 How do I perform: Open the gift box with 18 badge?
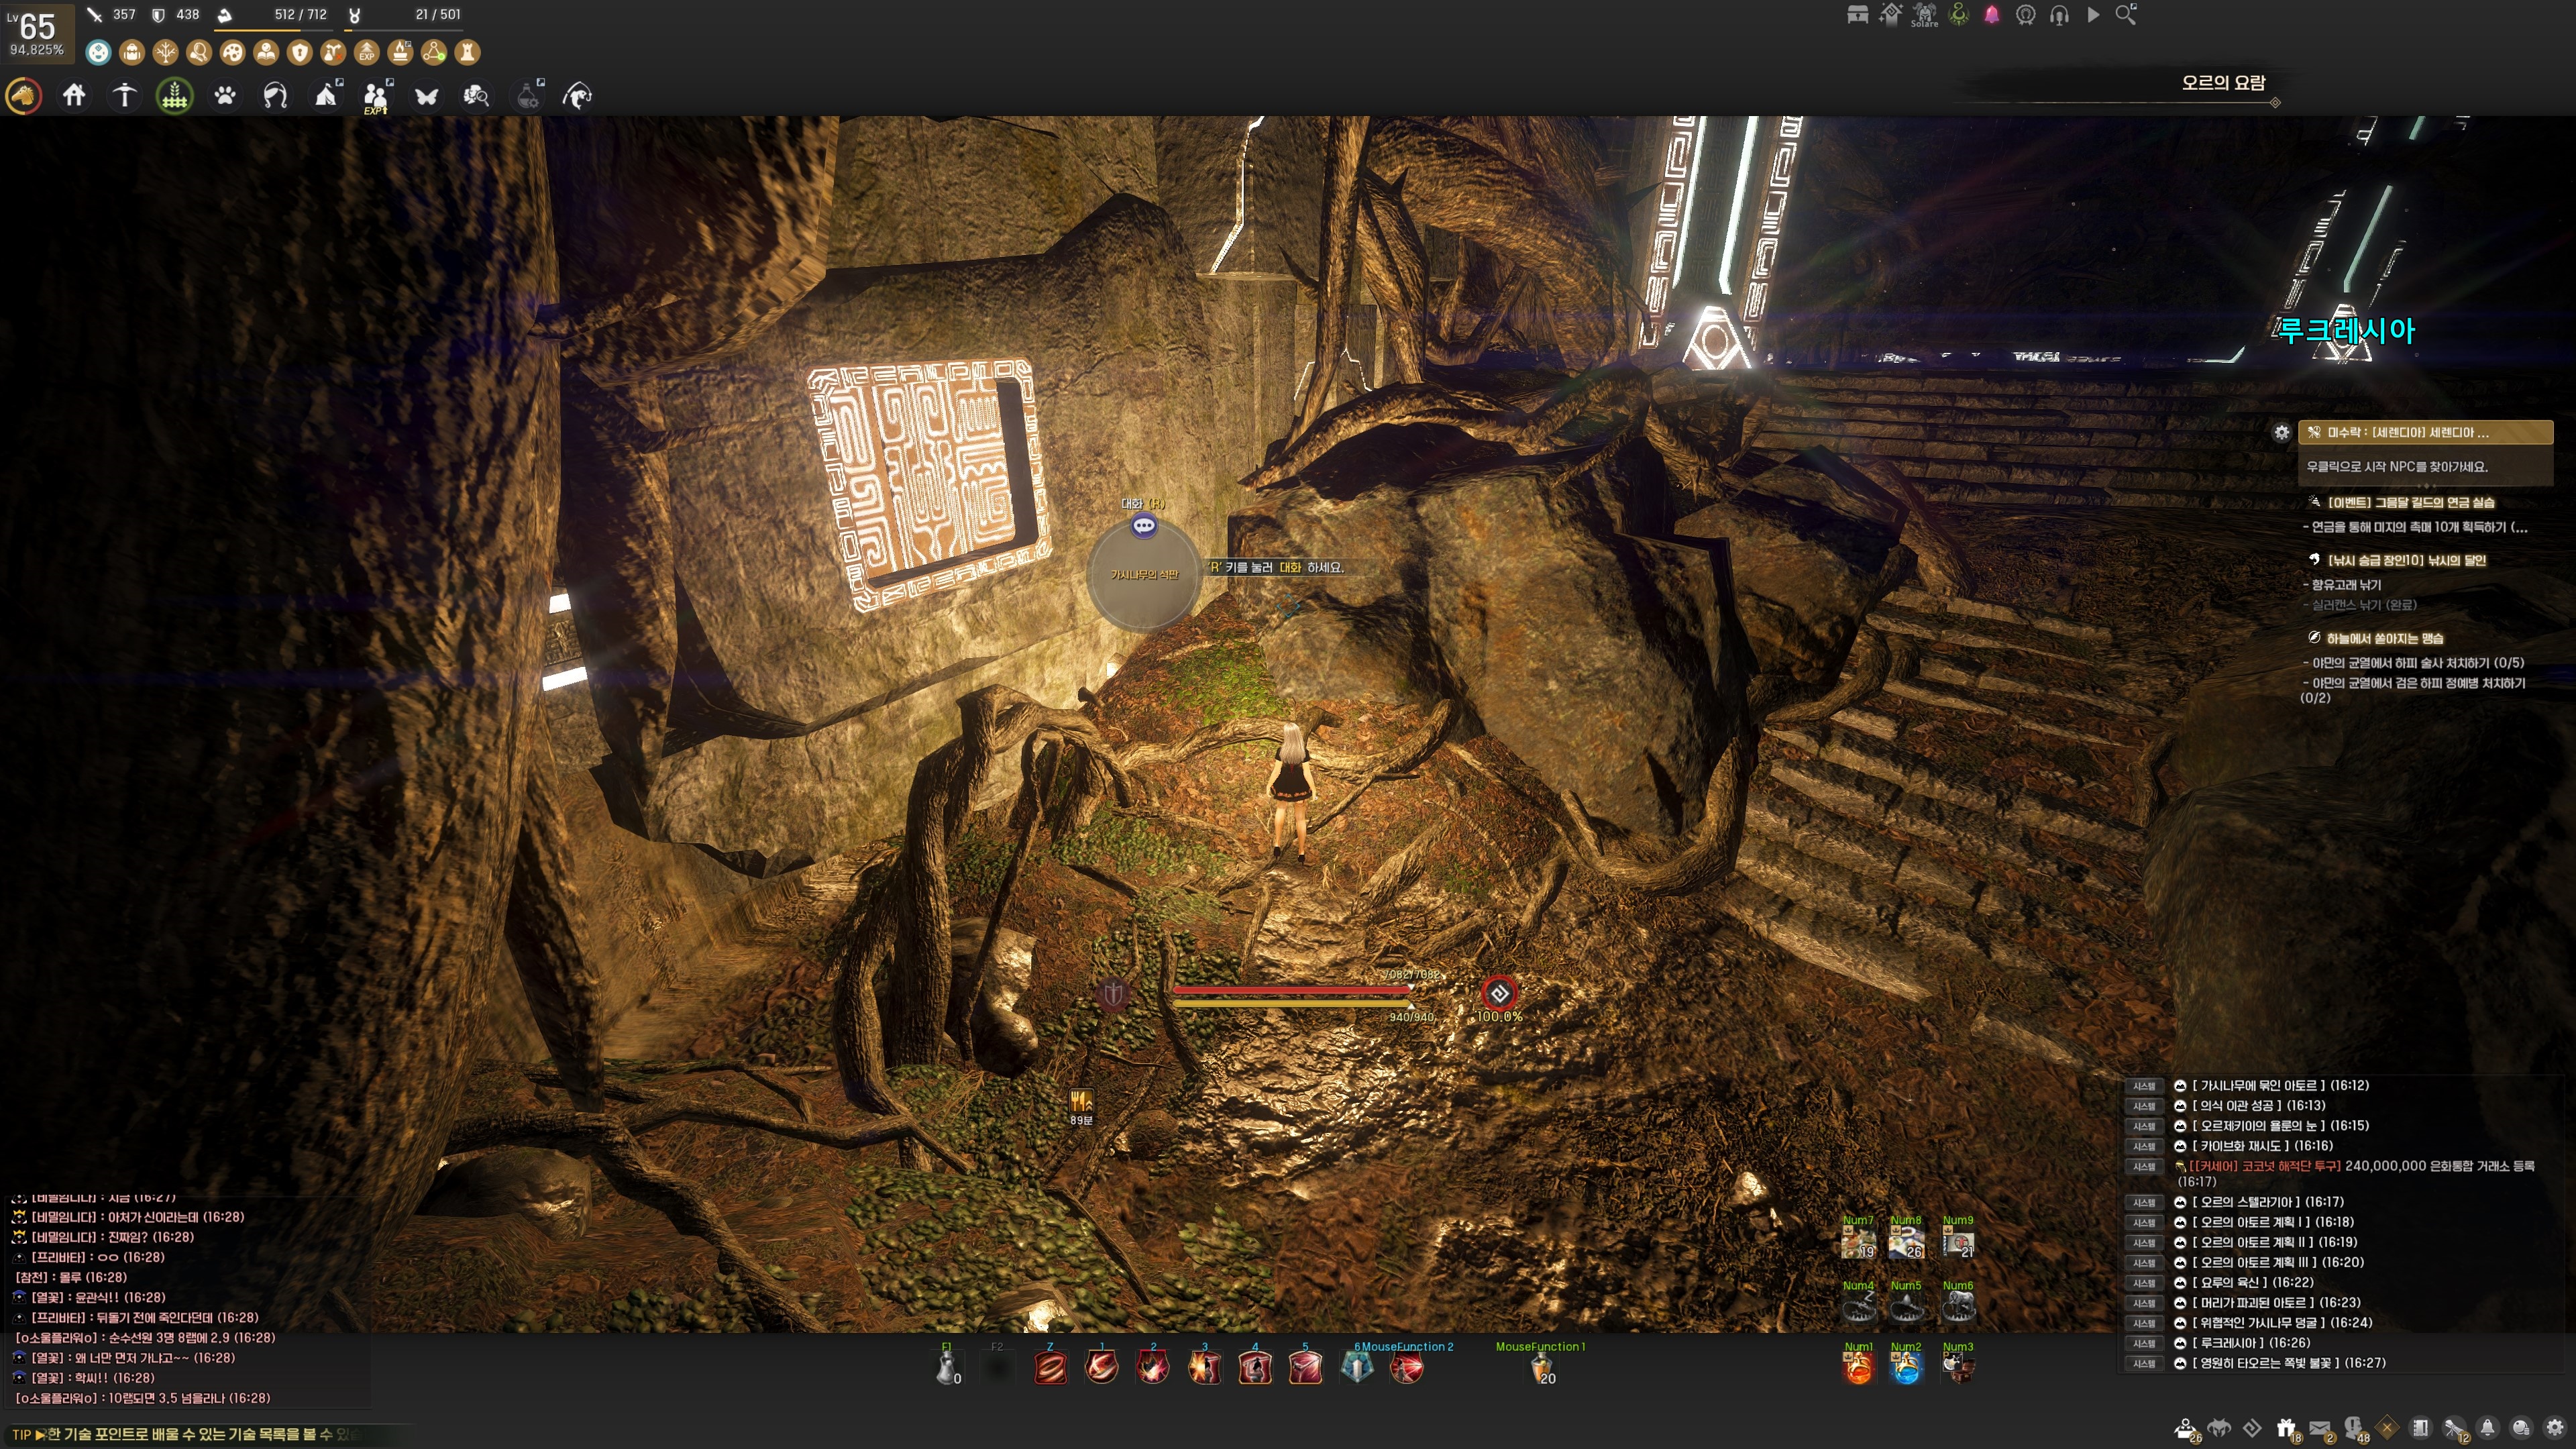click(2286, 1428)
